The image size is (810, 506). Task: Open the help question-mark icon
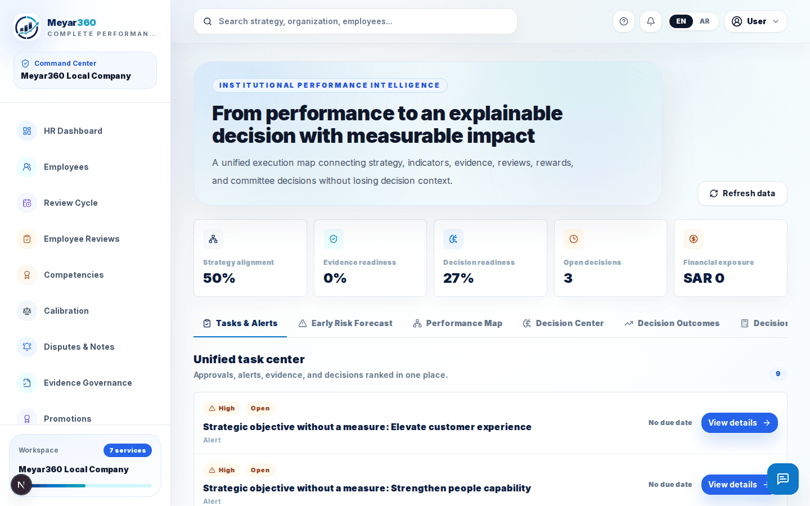pos(624,21)
